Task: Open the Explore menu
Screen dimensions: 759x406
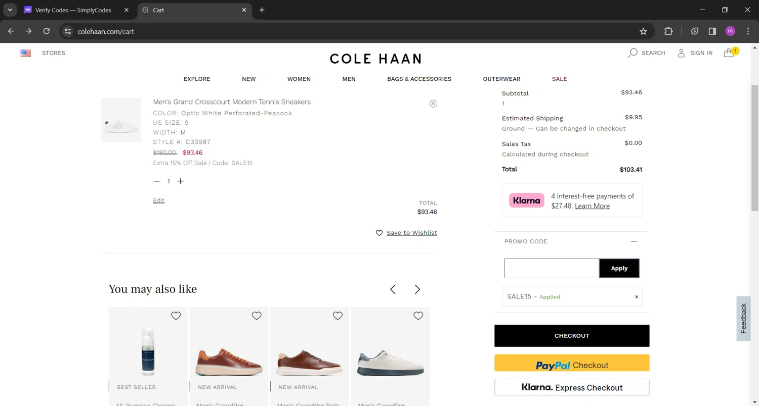Action: (x=197, y=79)
